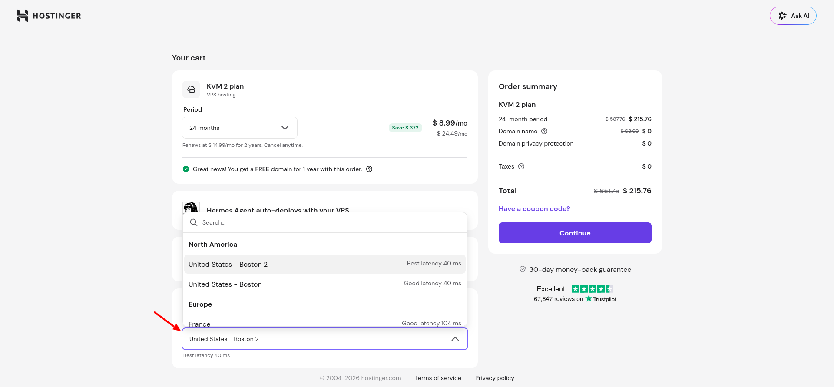Click the Continue button
Image resolution: width=834 pixels, height=387 pixels.
(x=575, y=233)
